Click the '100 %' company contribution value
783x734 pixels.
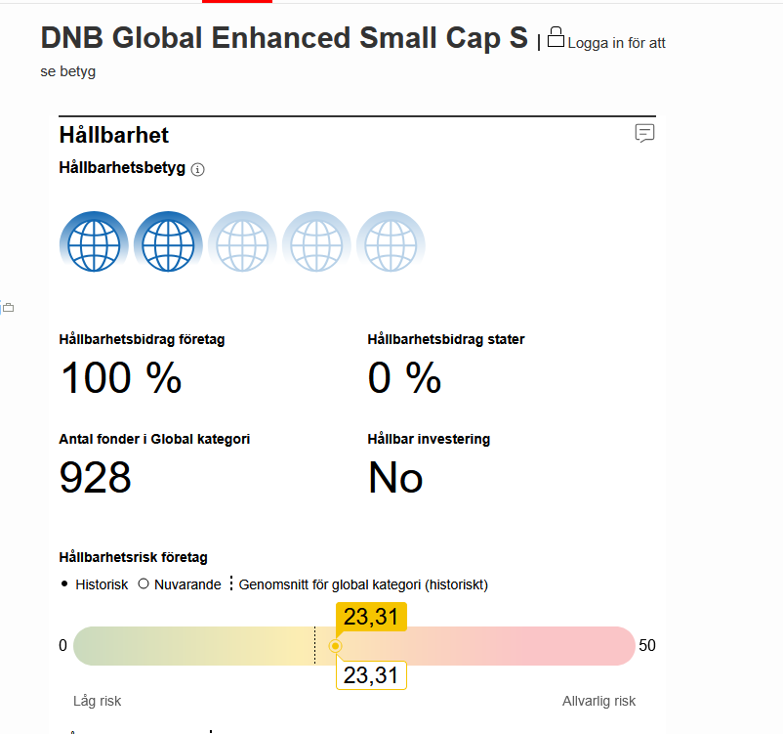(x=121, y=378)
